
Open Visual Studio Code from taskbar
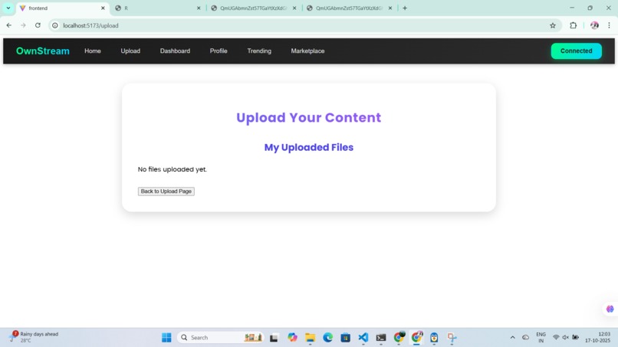point(363,338)
